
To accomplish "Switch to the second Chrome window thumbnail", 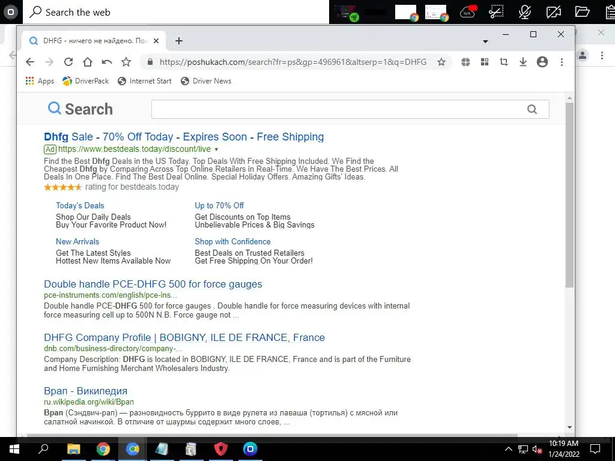I will [x=436, y=12].
